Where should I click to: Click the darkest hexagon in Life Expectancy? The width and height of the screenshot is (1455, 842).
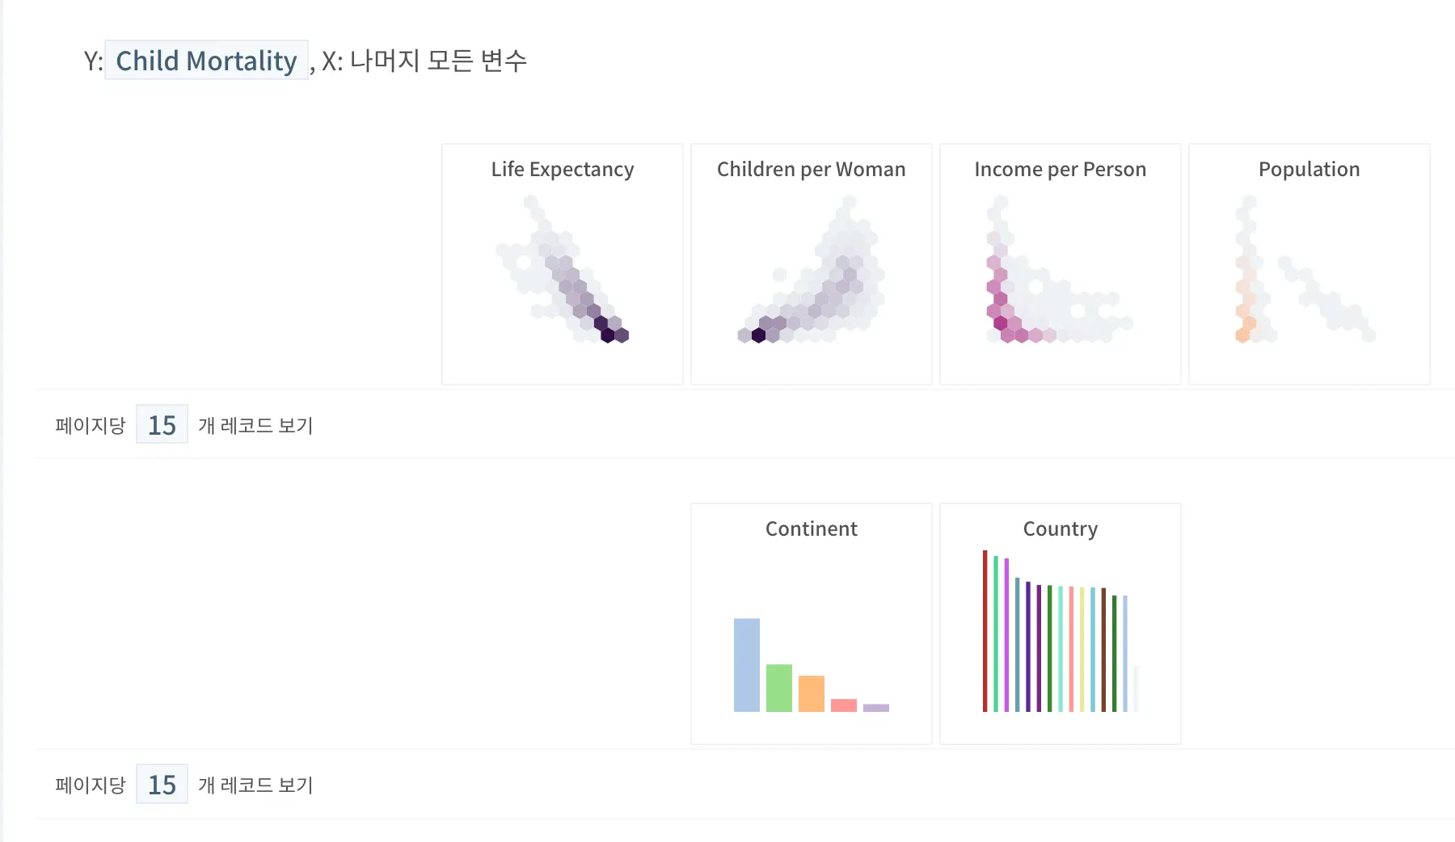point(608,335)
